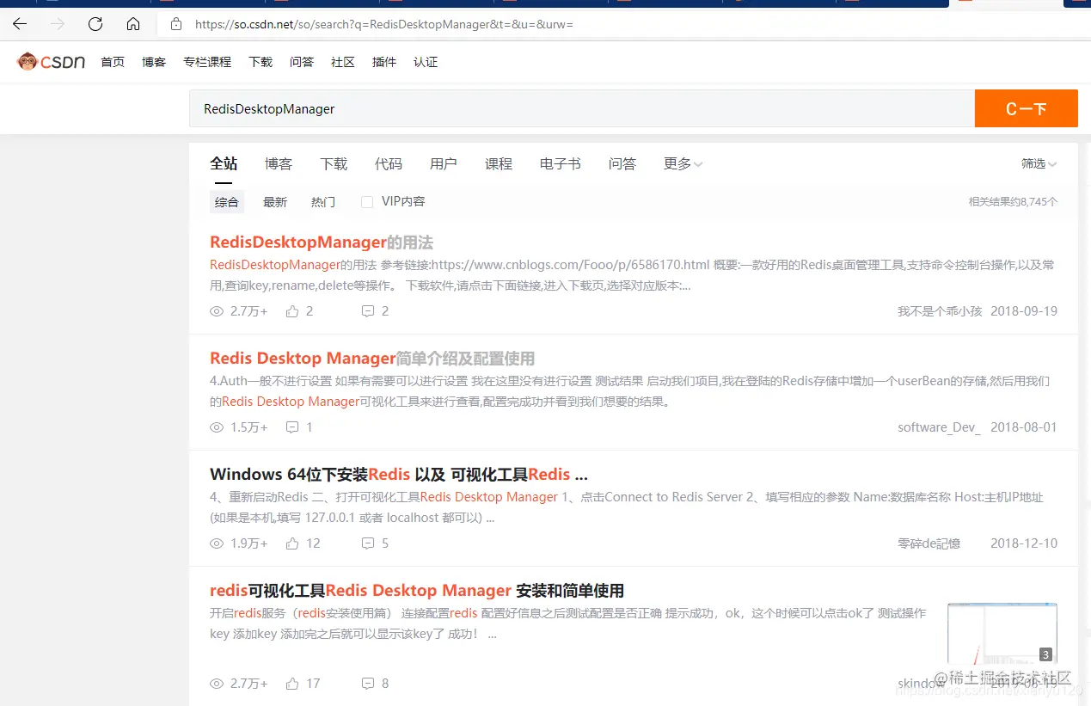Click the eye icon beside 1.5万+
Image resolution: width=1091 pixels, height=706 pixels.
pos(217,427)
